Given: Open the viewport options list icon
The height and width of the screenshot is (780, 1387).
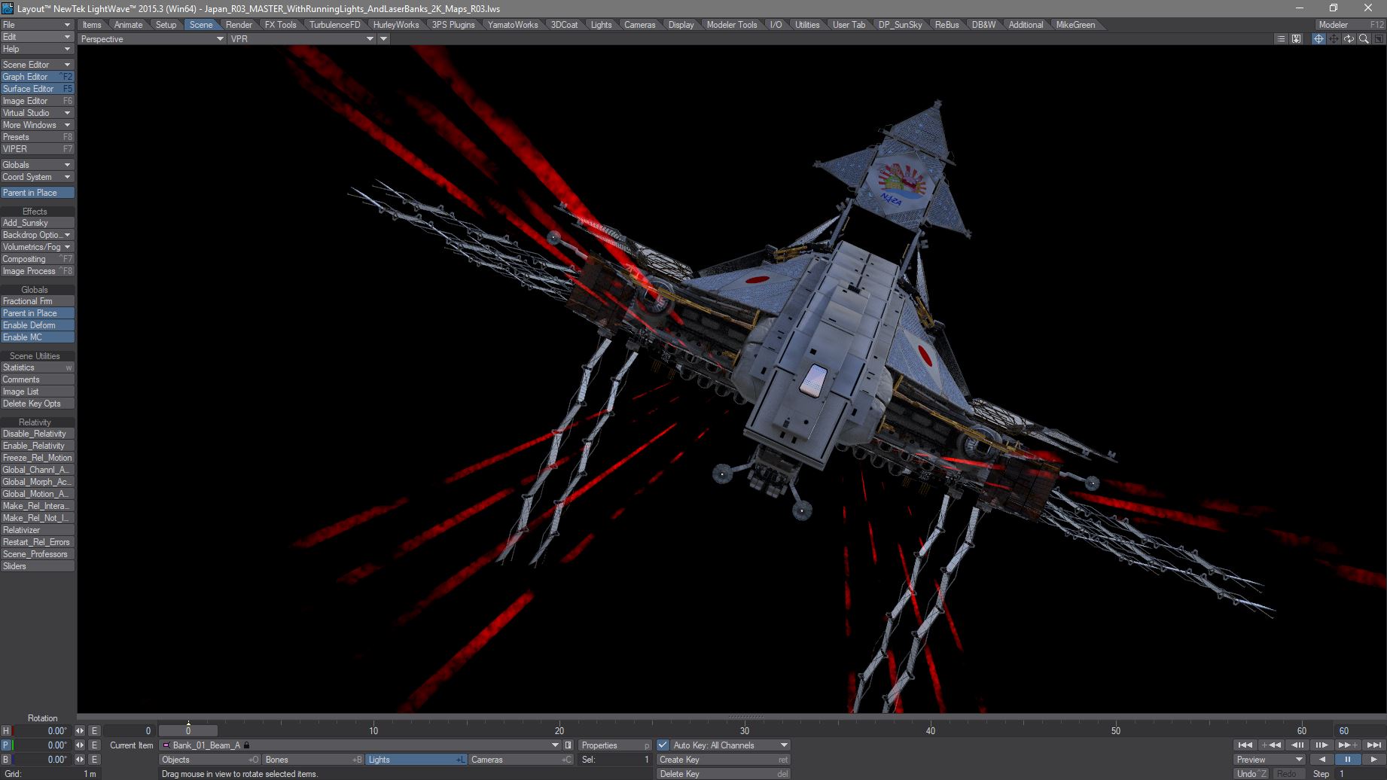Looking at the screenshot, I should (1281, 39).
